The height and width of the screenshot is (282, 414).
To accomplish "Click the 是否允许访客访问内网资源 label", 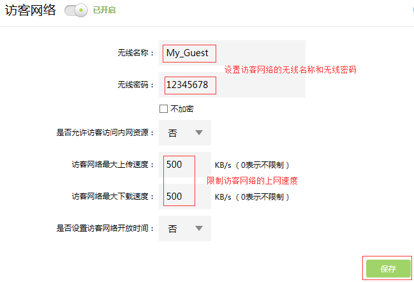I will [x=105, y=133].
